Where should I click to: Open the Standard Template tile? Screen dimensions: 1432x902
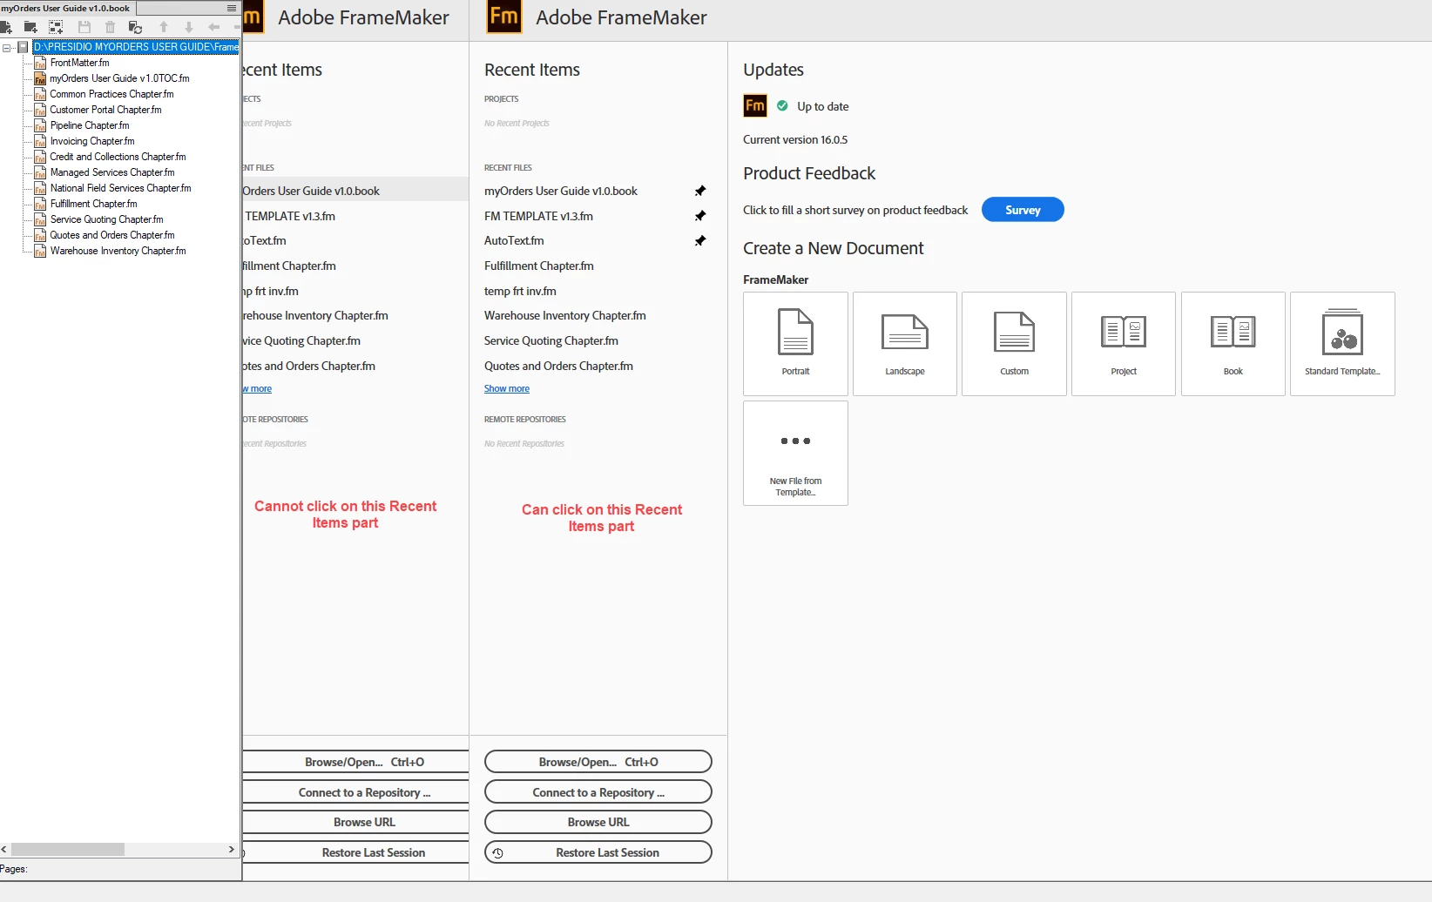(x=1342, y=344)
